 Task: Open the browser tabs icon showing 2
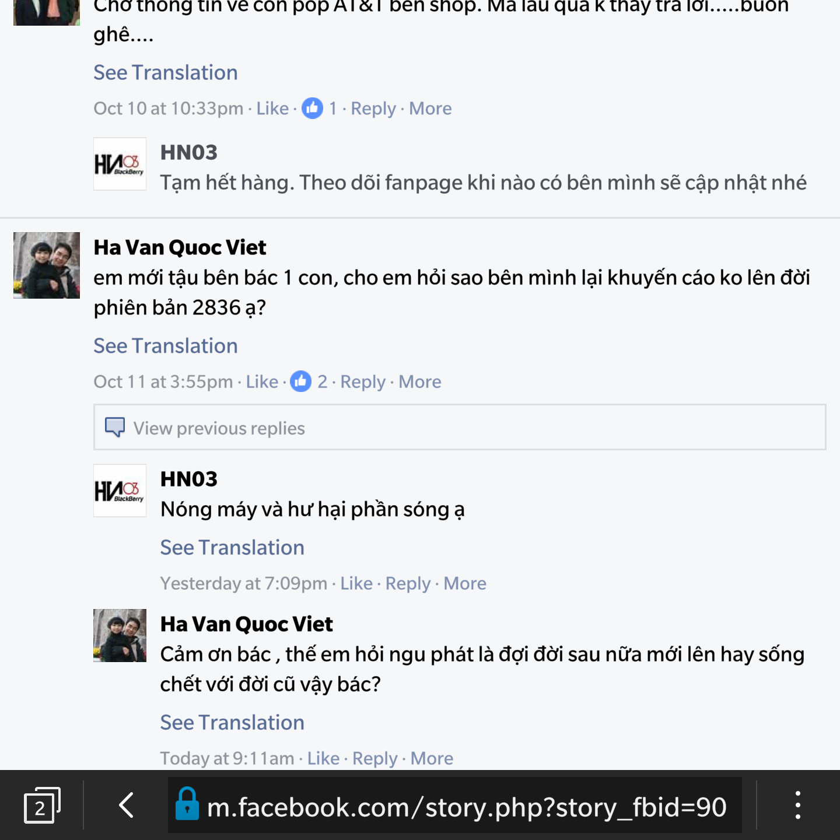(x=42, y=806)
